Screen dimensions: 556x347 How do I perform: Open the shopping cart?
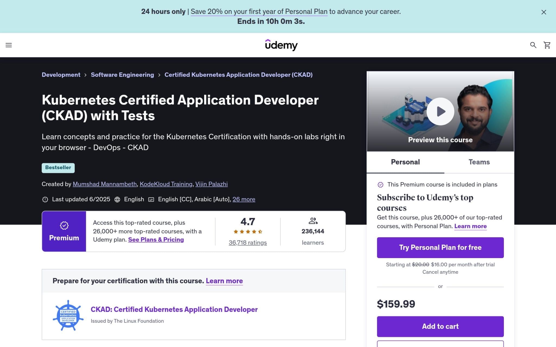coord(546,45)
